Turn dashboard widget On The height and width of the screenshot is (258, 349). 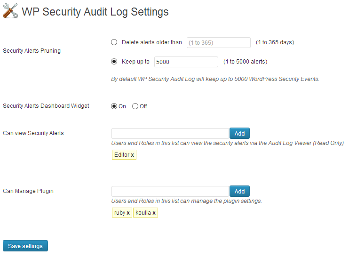tap(114, 106)
